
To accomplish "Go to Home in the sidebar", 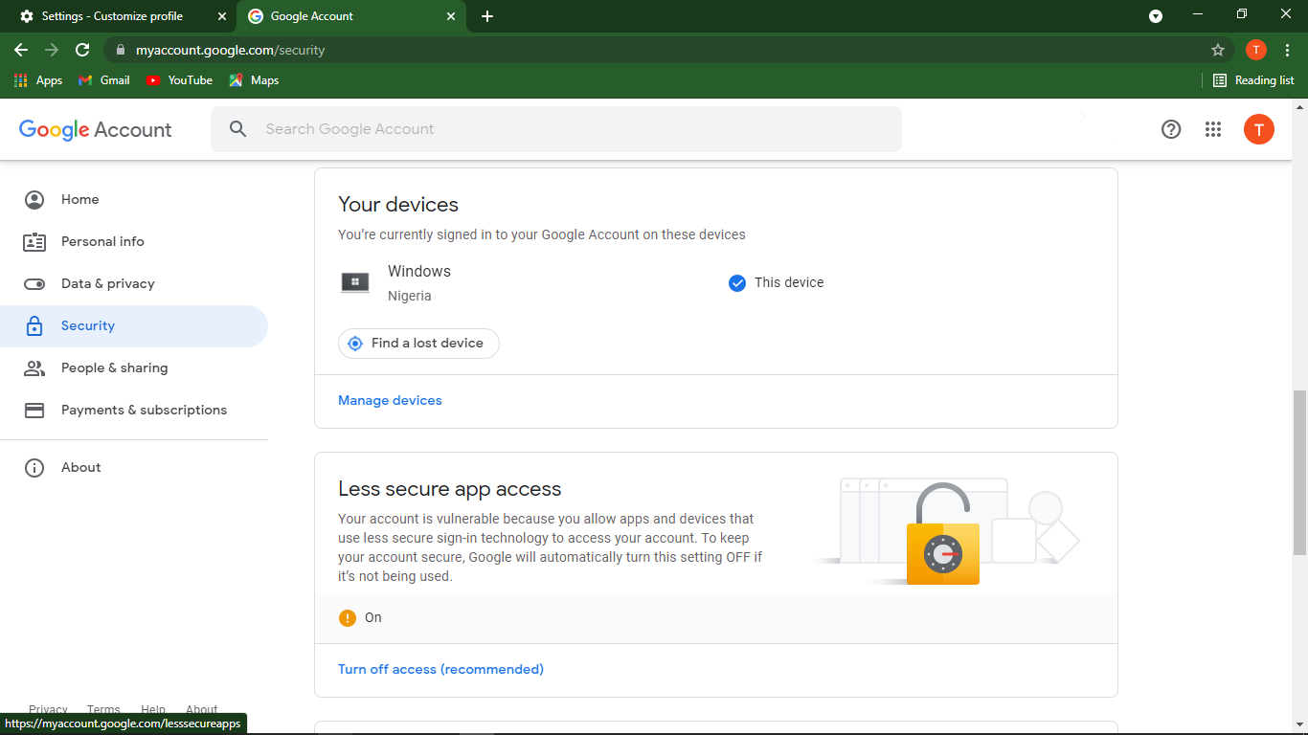I will pos(134,200).
